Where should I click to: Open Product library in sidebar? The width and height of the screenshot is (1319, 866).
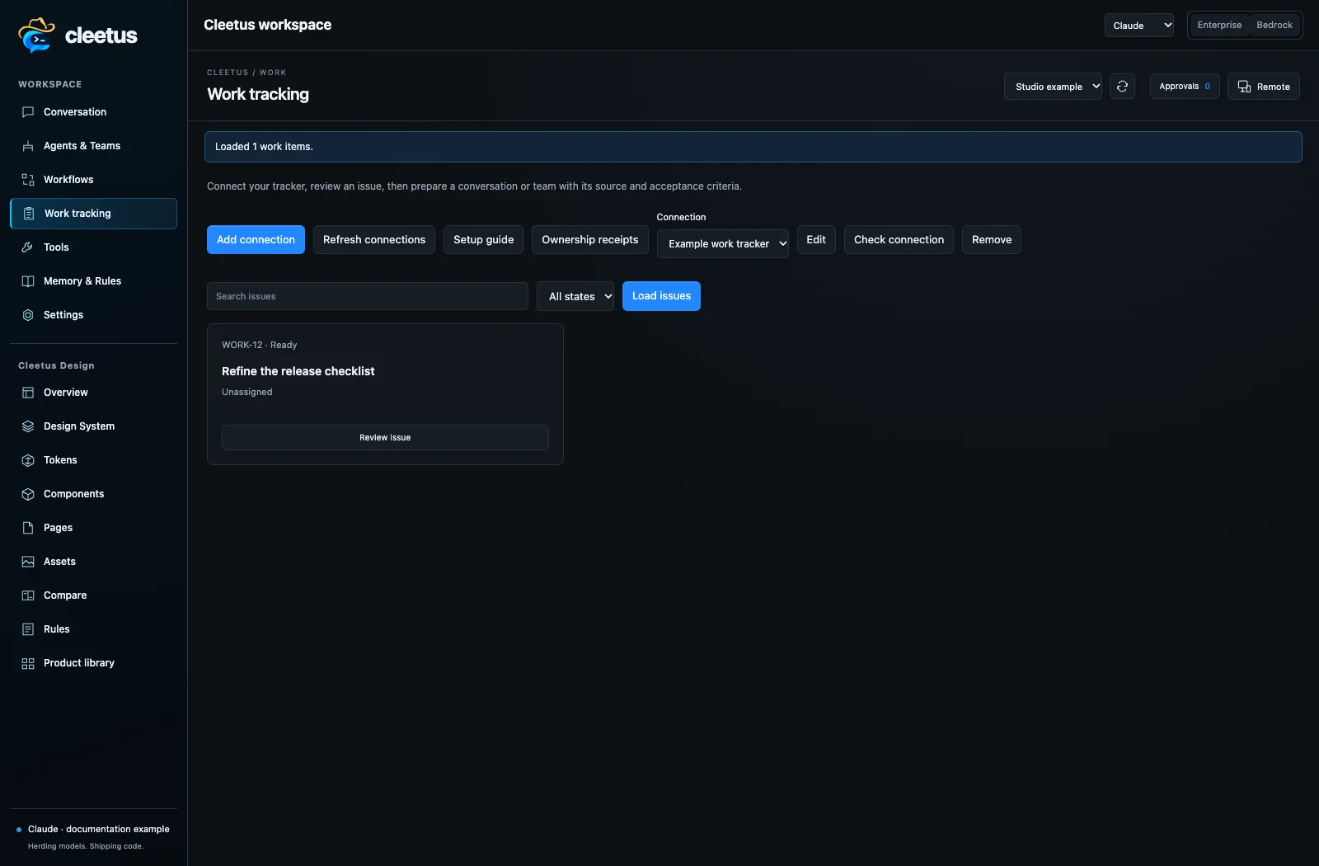pyautogui.click(x=93, y=663)
